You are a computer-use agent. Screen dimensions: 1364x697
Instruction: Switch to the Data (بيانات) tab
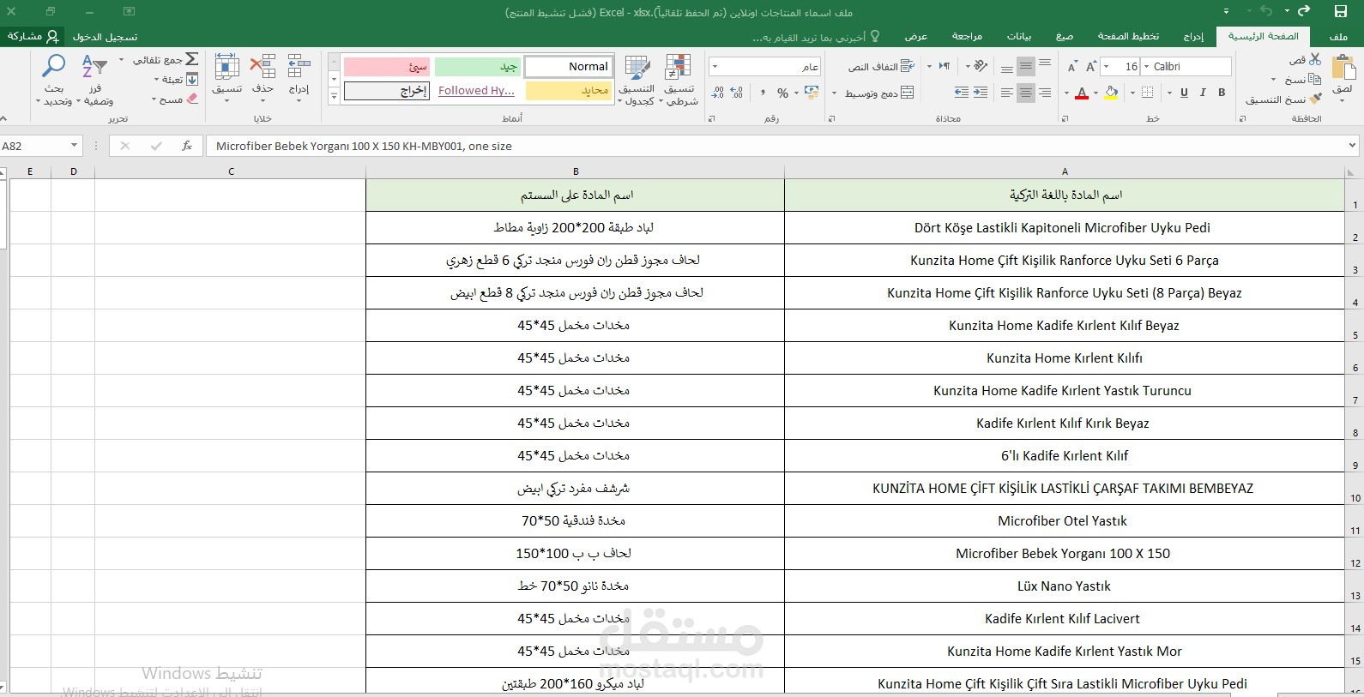click(x=1019, y=37)
